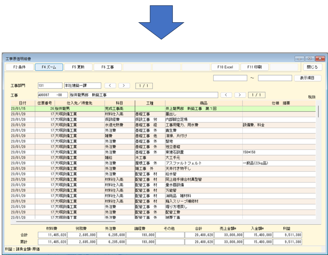
Task: Click the end date range field
Action: [x=275, y=78]
